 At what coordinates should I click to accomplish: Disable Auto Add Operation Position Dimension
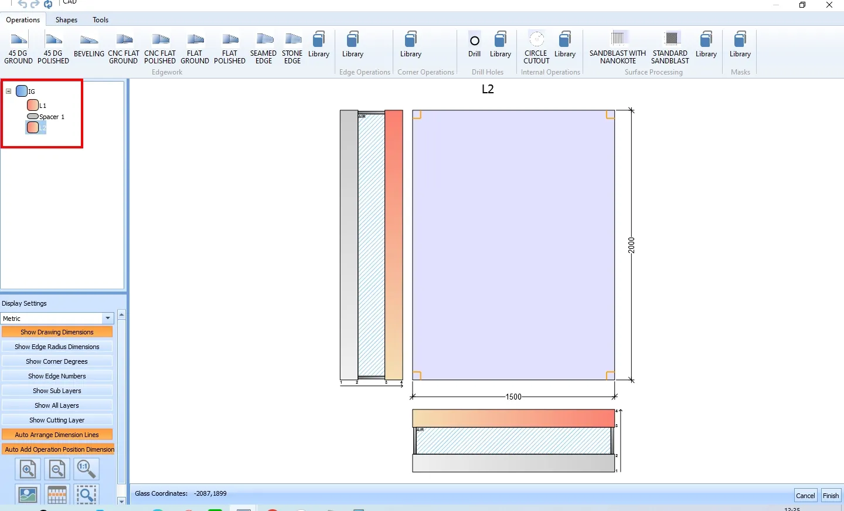point(58,449)
